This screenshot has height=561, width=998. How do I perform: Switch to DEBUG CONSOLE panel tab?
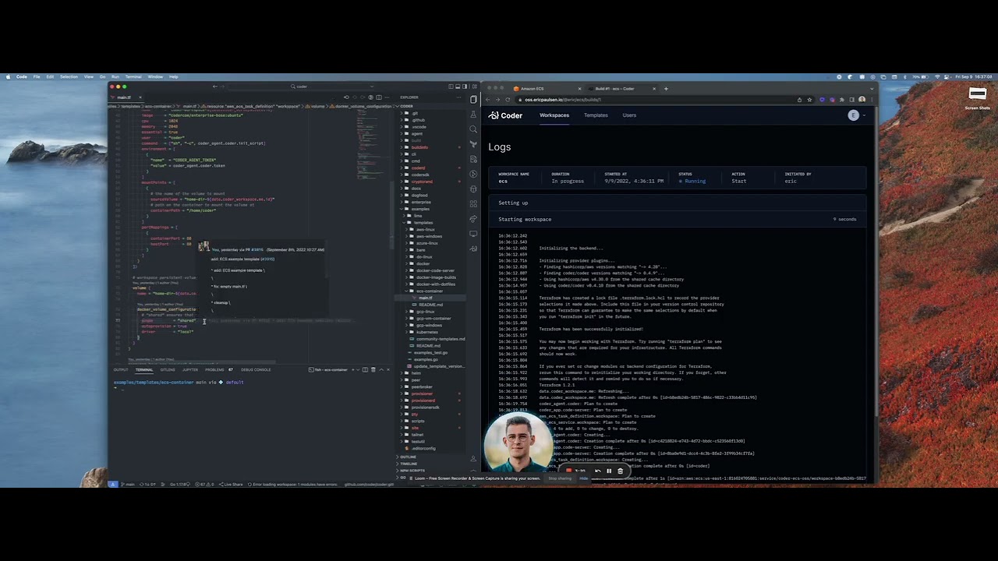pyautogui.click(x=256, y=369)
